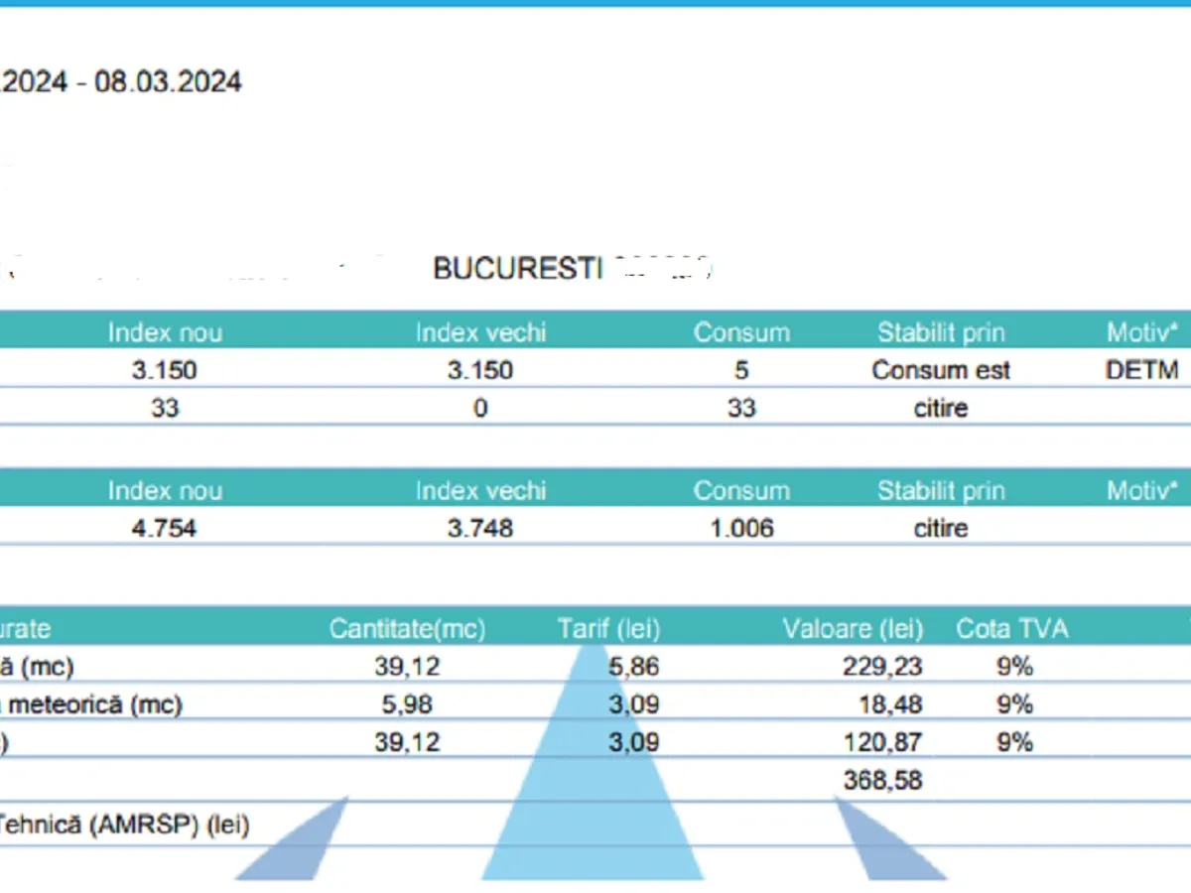Click the DETM motive cell
The height and width of the screenshot is (893, 1191).
[1141, 370]
